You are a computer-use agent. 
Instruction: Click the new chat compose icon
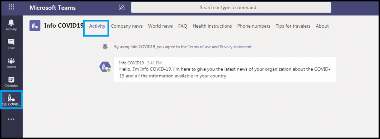[122, 7]
